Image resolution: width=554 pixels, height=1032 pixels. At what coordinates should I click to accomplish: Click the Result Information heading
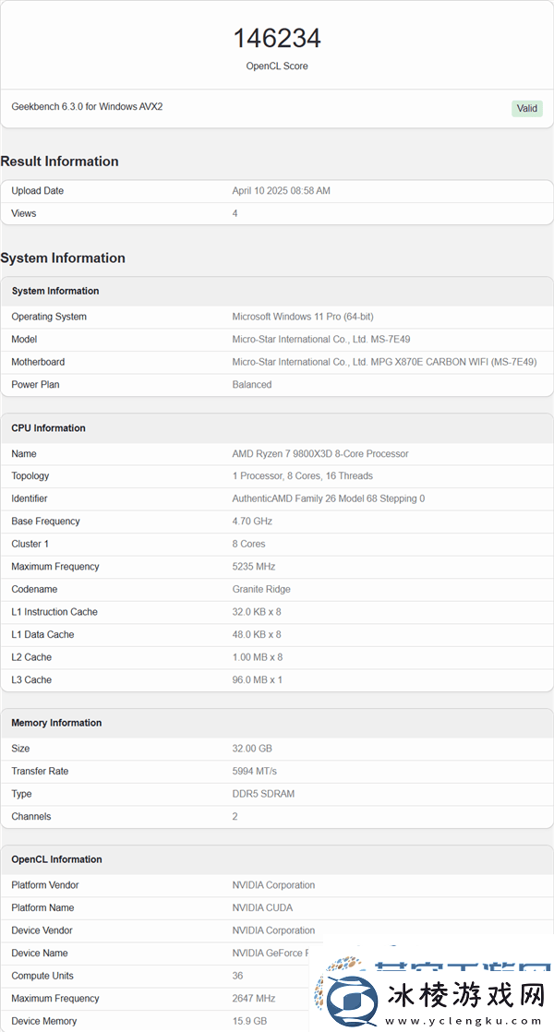pos(59,161)
